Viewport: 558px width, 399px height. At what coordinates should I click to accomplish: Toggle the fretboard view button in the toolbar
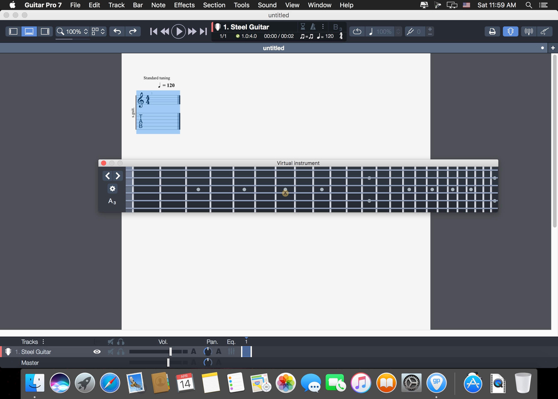click(510, 32)
